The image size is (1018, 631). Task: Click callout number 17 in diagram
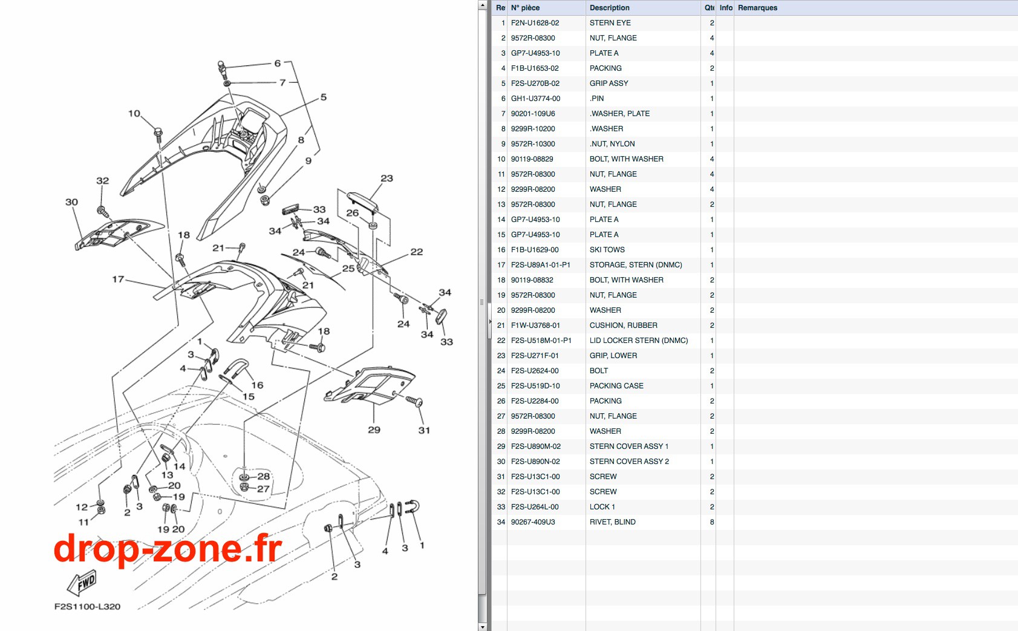tap(118, 279)
